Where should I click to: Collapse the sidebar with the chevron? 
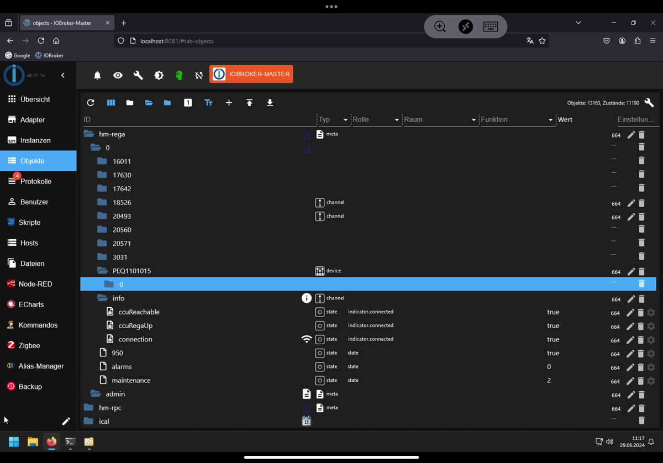tap(62, 75)
